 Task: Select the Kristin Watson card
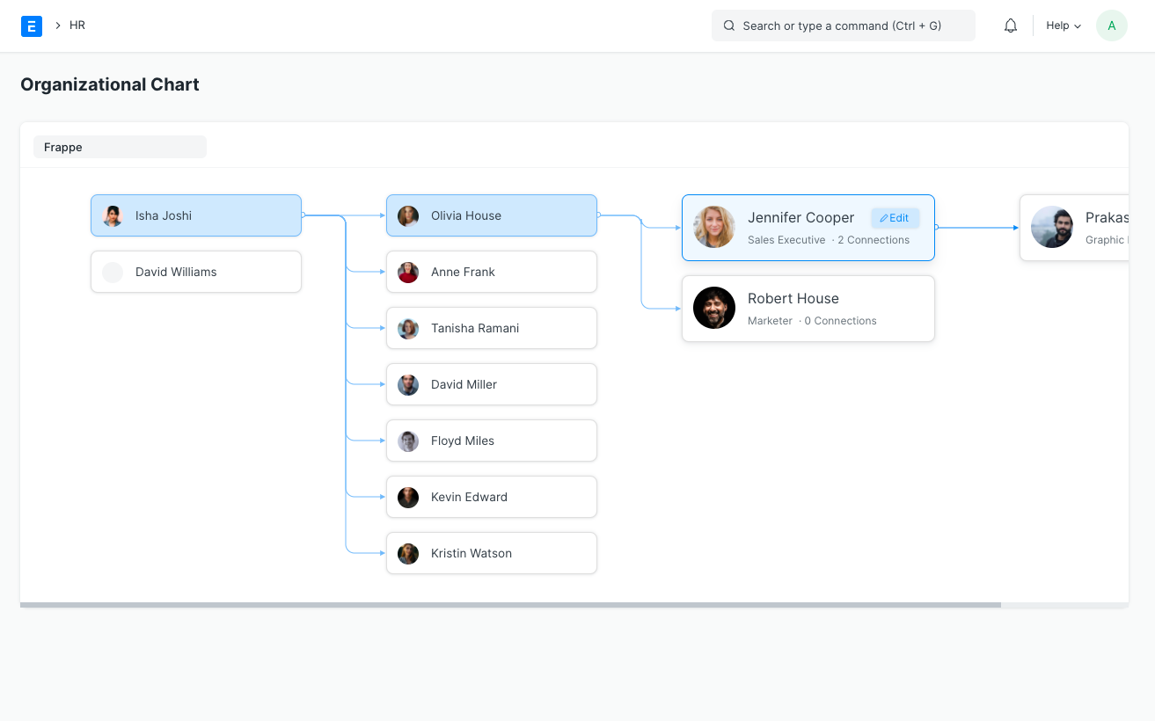tap(491, 553)
